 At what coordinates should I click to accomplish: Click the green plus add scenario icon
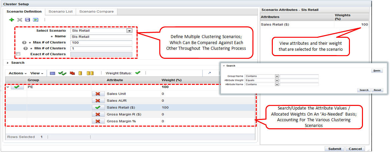(11, 20)
